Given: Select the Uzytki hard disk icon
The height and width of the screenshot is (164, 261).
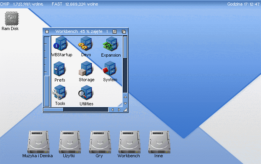Looking at the screenshot, I should [70, 142].
